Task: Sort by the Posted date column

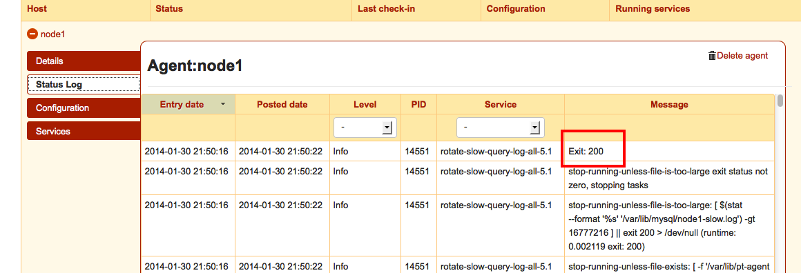Action: tap(282, 104)
